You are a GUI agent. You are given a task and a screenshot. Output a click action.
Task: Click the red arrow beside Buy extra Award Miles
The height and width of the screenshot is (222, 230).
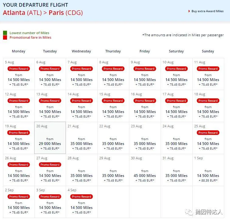[189, 11]
